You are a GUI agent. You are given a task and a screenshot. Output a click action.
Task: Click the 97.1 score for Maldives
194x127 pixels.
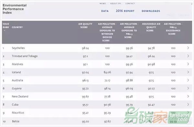click(85, 64)
